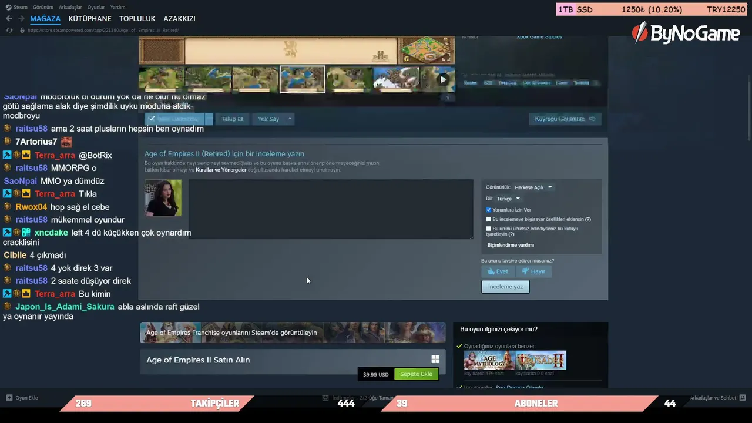Switch to the MAĞAZA tab

[45, 19]
